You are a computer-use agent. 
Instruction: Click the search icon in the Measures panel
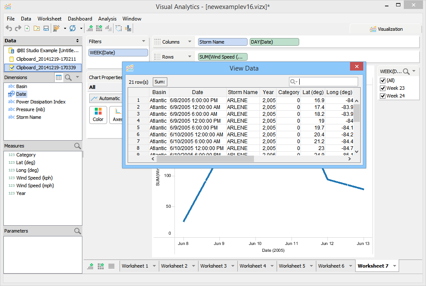pyautogui.click(x=77, y=146)
